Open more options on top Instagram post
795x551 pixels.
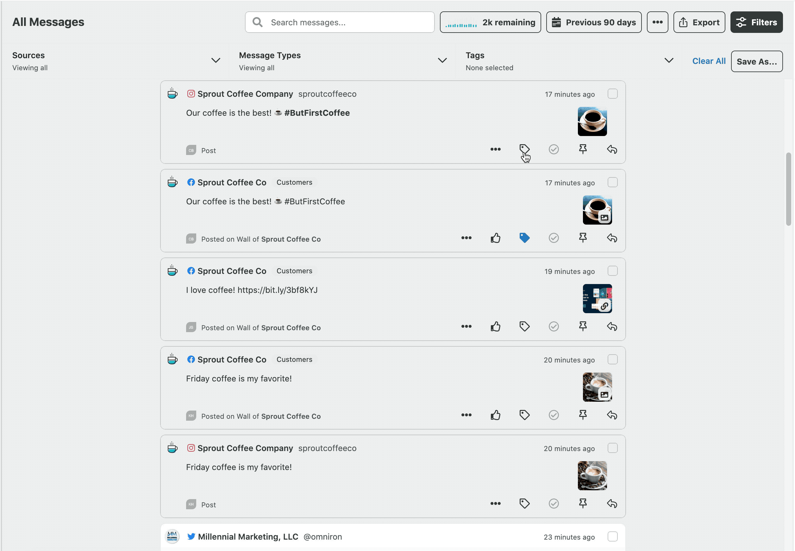coord(495,149)
